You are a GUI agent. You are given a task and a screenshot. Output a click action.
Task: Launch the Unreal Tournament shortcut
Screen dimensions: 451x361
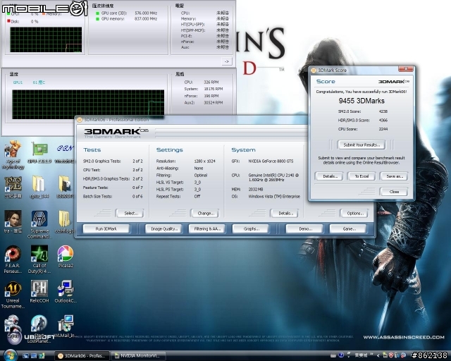[x=13, y=295]
